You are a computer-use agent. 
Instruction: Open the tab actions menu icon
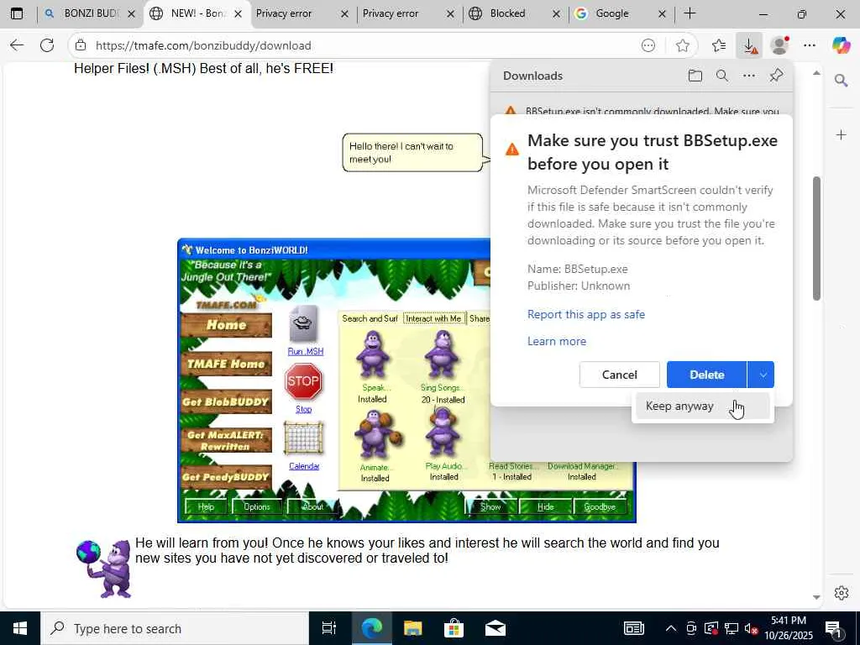click(17, 13)
